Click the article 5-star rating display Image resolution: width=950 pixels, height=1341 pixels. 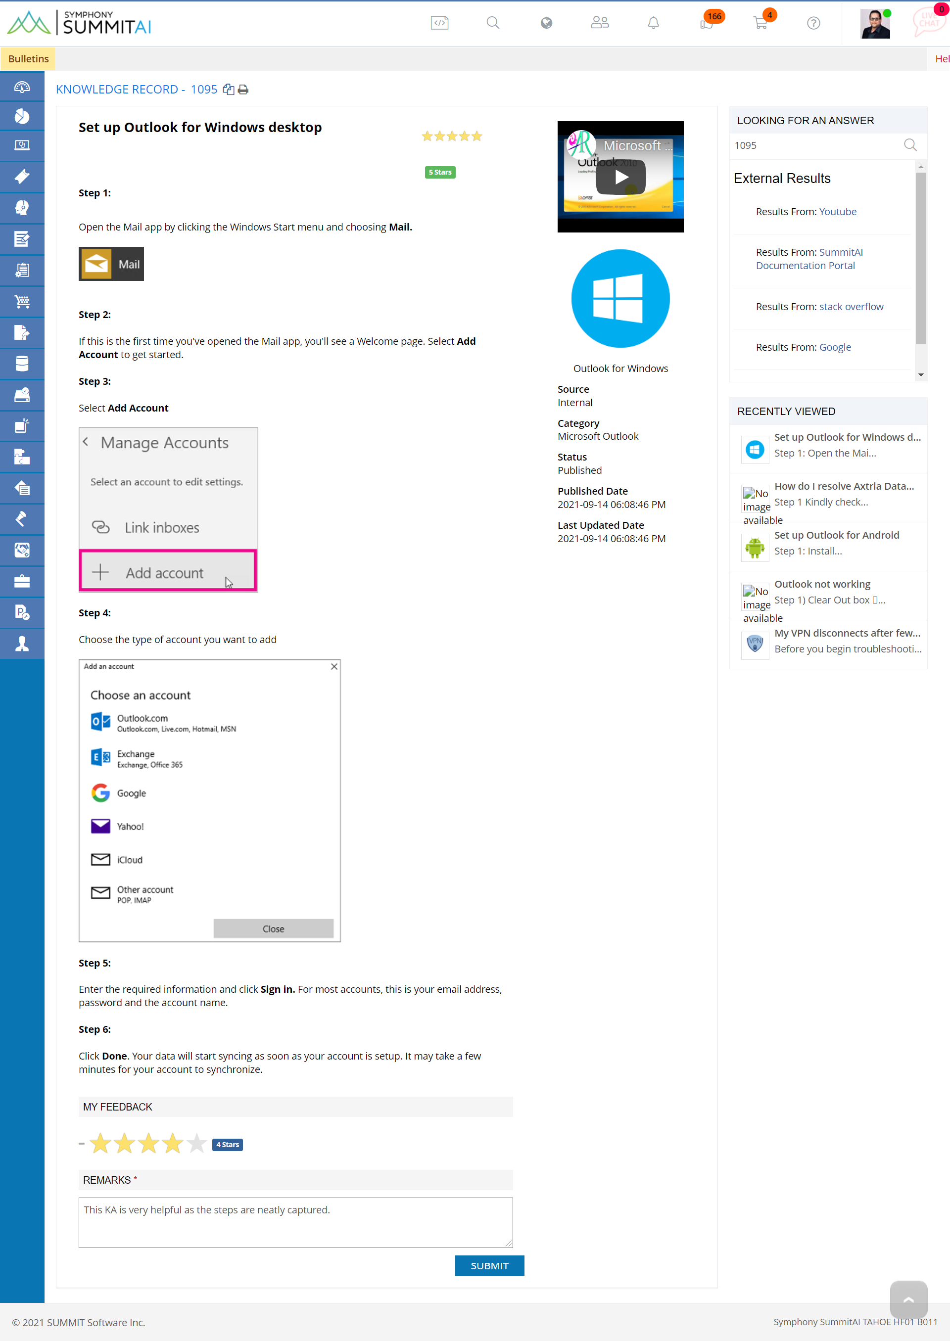pos(452,136)
